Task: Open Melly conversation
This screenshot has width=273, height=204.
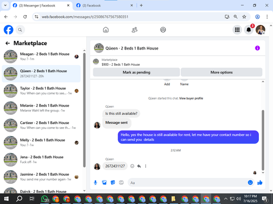Action: click(x=41, y=143)
